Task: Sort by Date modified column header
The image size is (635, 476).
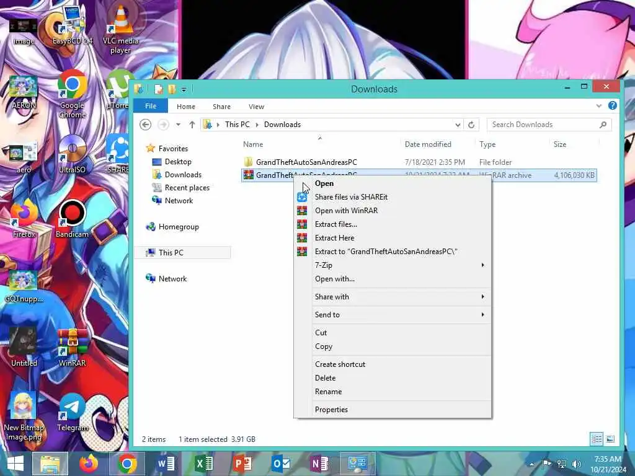Action: 428,144
